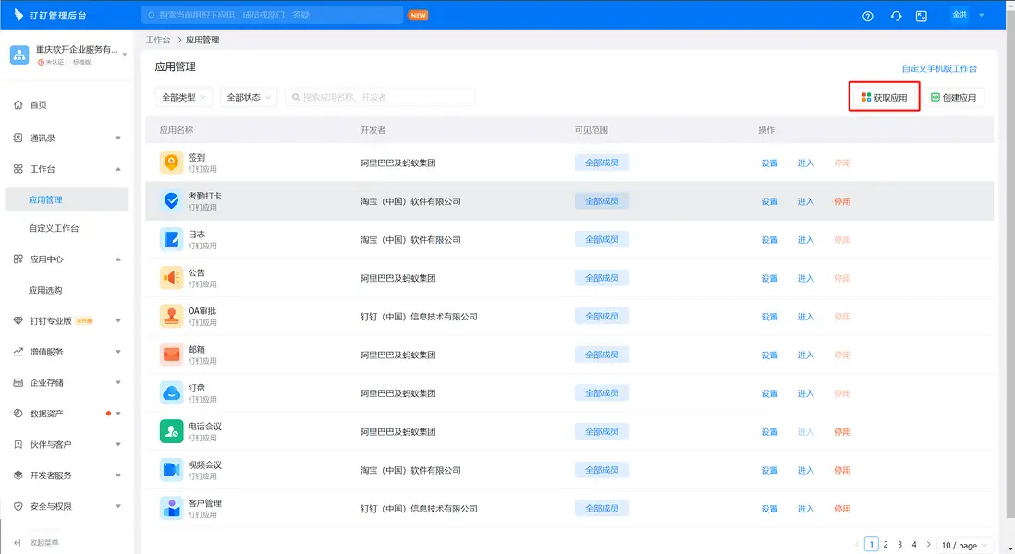1015x554 pixels.
Task: Open the 10 / page size dropdown
Action: pyautogui.click(x=964, y=545)
